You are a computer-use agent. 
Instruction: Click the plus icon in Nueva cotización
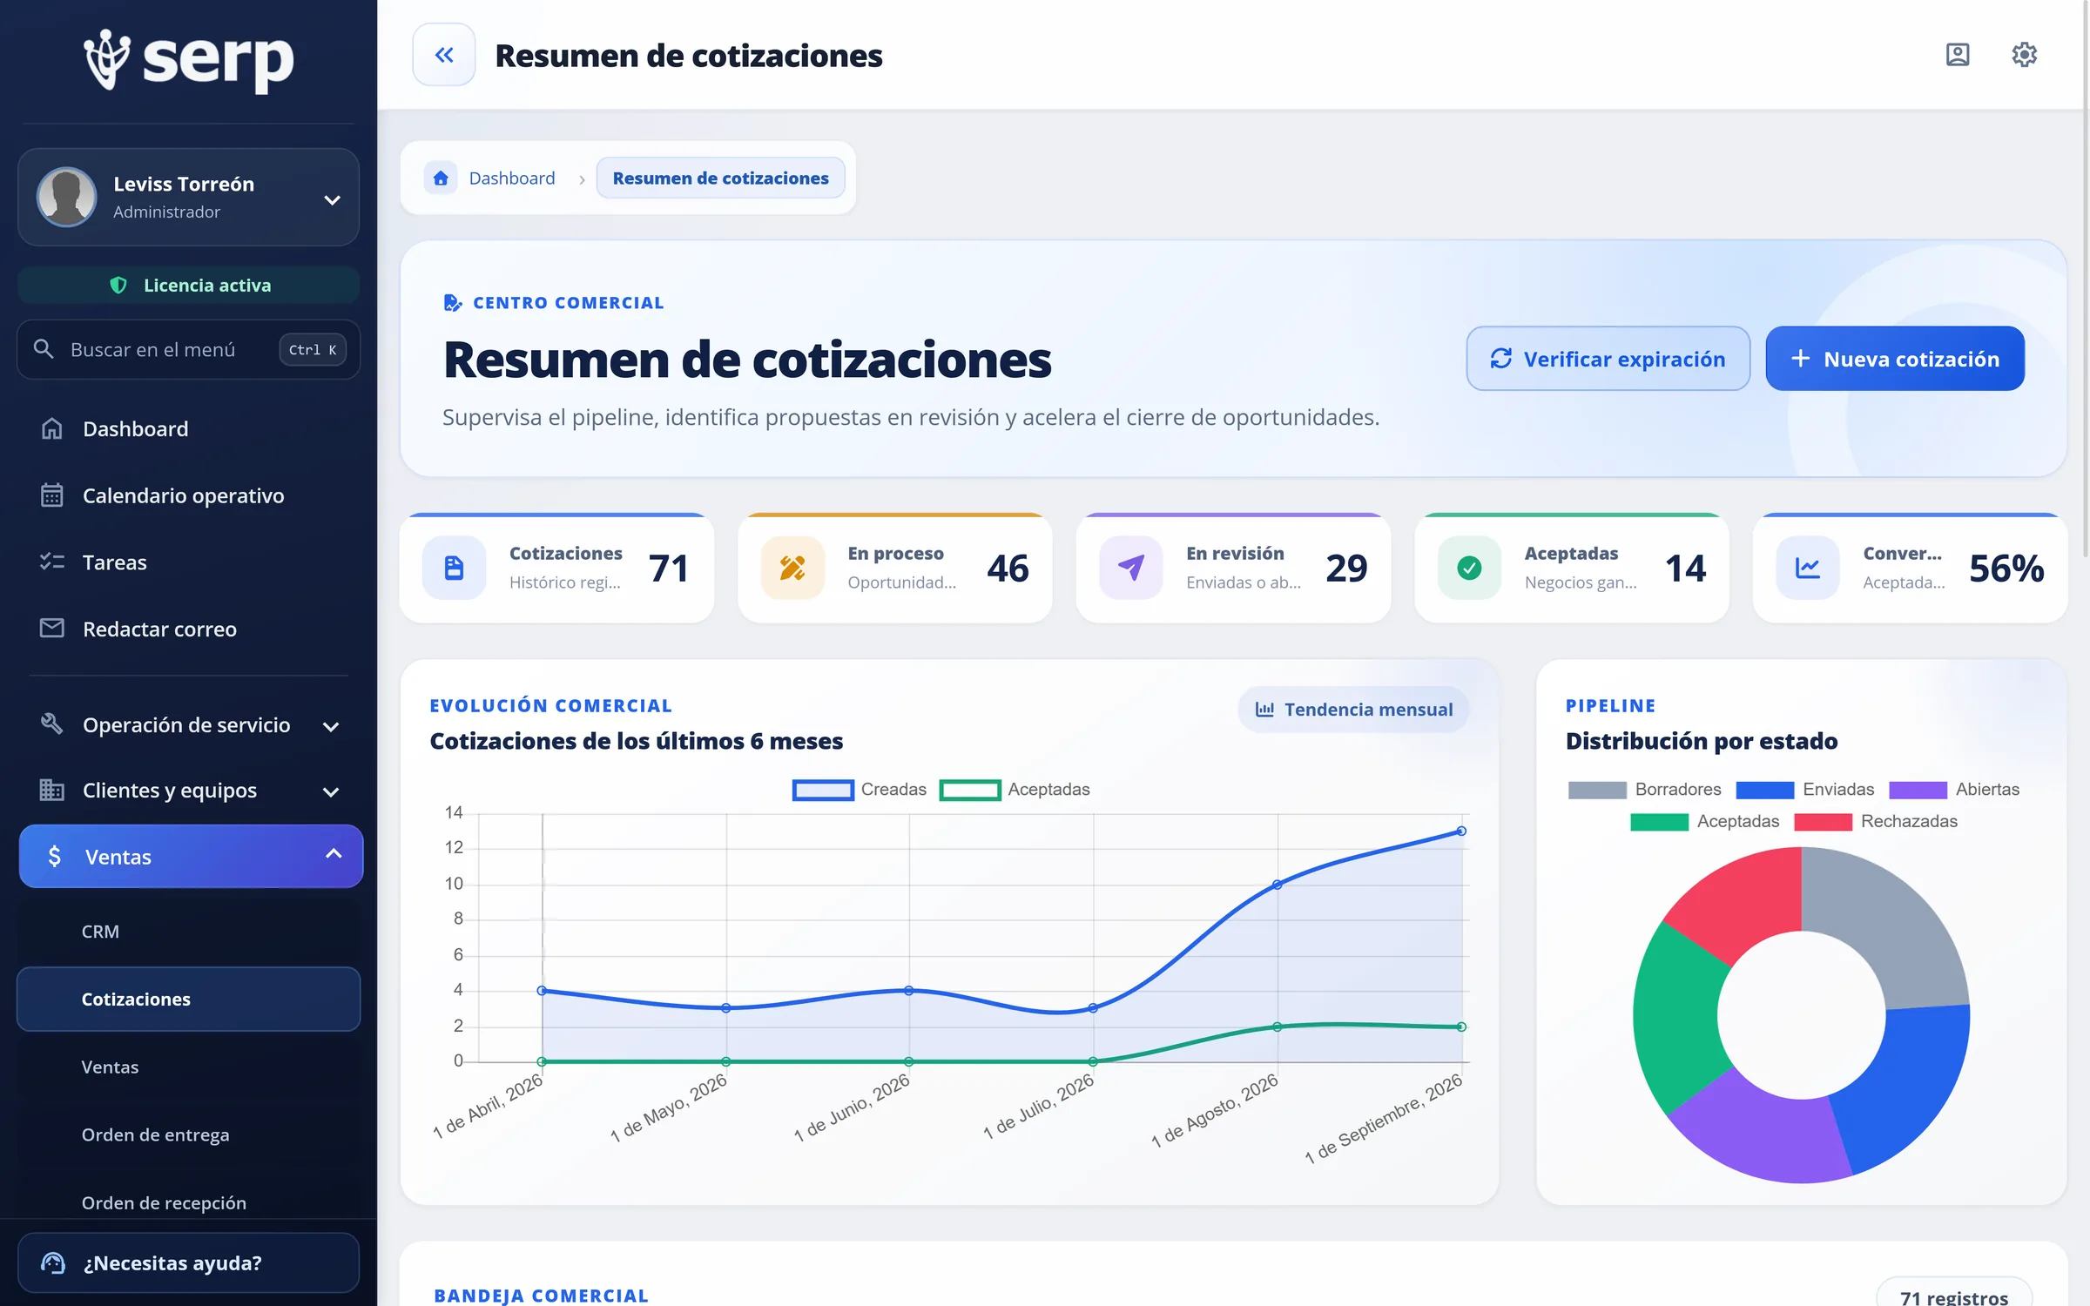1801,359
